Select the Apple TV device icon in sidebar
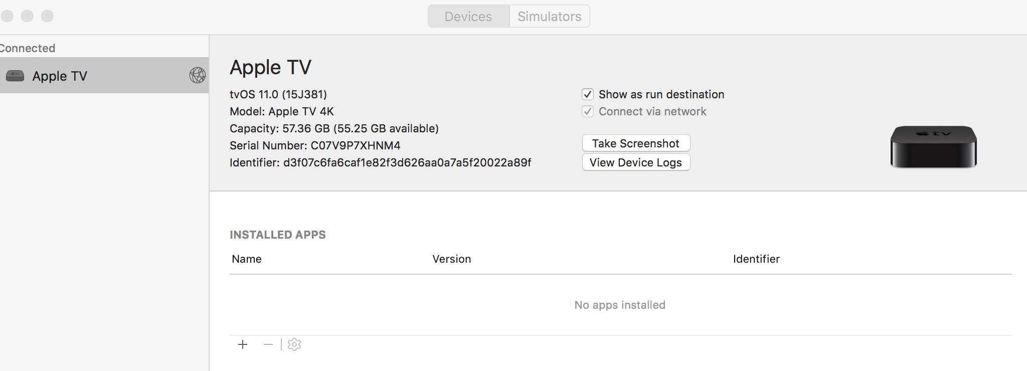The image size is (1027, 371). click(16, 76)
